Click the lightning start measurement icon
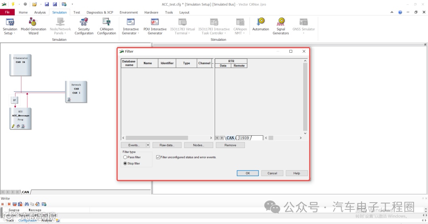The height and width of the screenshot is (224, 428). pyautogui.click(x=13, y=4)
